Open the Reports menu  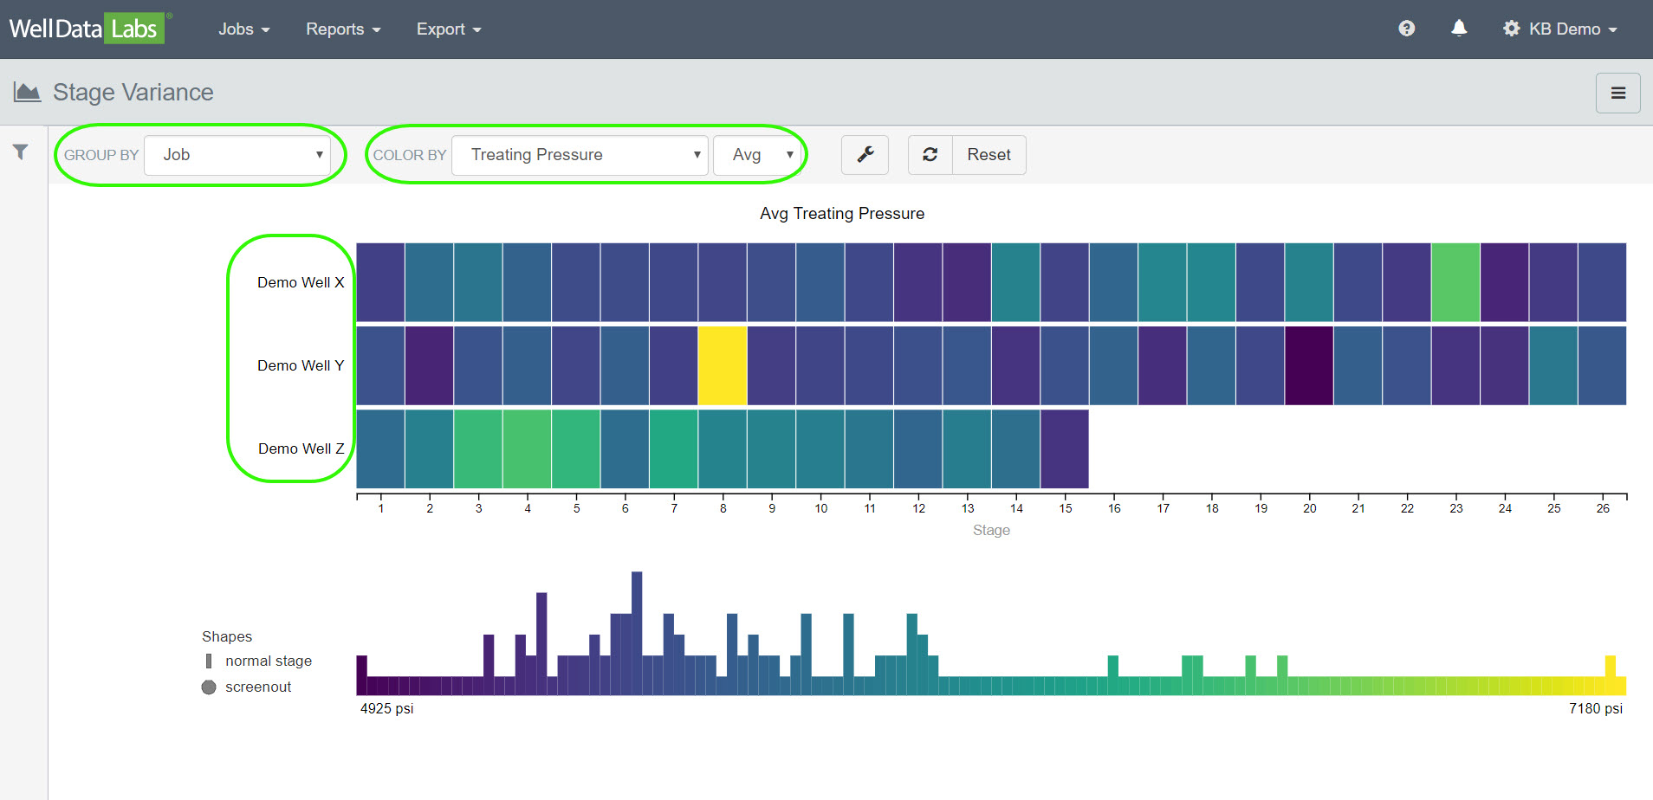(342, 29)
